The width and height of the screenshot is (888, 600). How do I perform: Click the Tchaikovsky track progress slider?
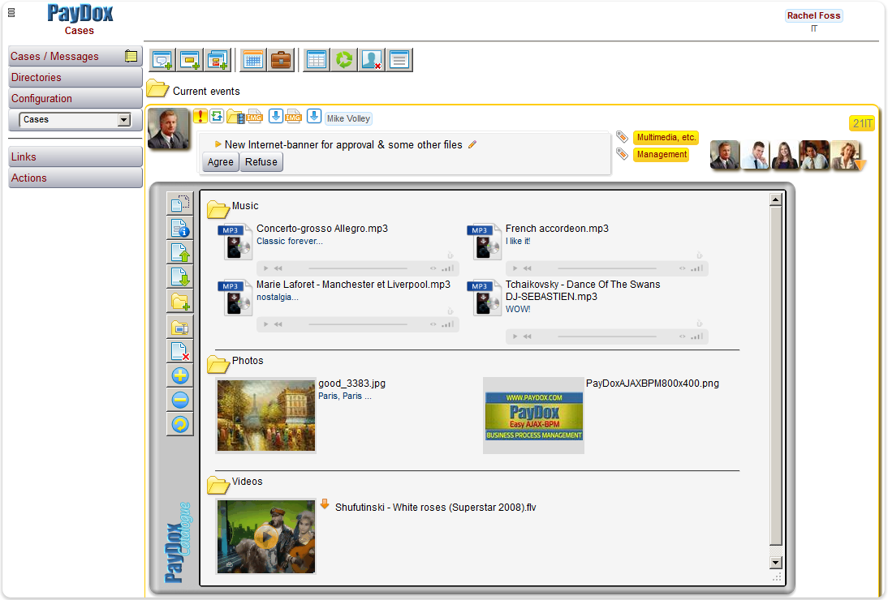[x=607, y=336]
